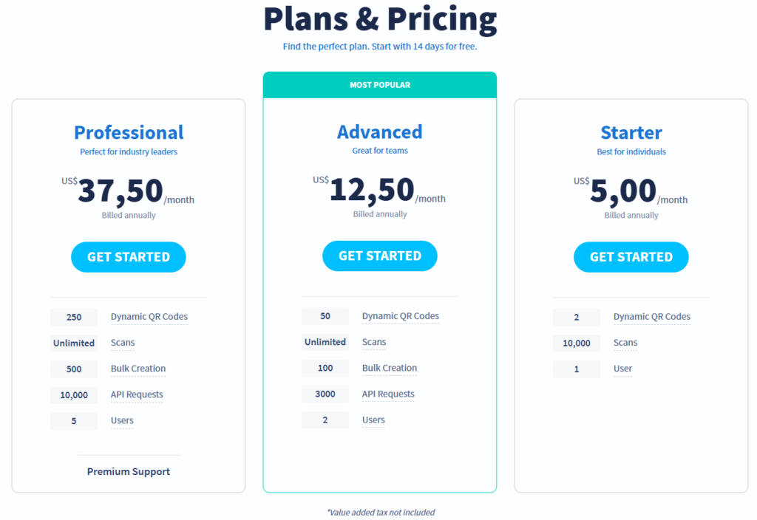
Task: Click the Starter plan heading
Action: point(631,133)
